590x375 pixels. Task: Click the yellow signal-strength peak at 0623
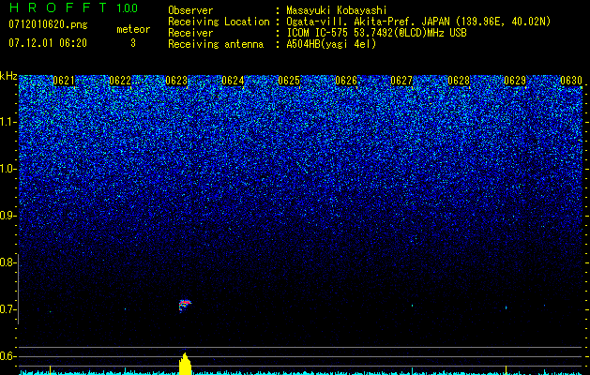[185, 364]
